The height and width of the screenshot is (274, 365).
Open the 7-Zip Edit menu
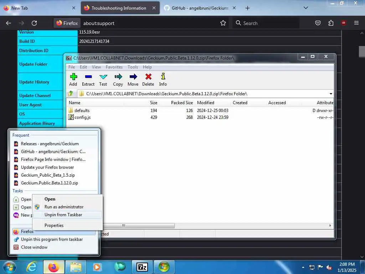(x=83, y=67)
